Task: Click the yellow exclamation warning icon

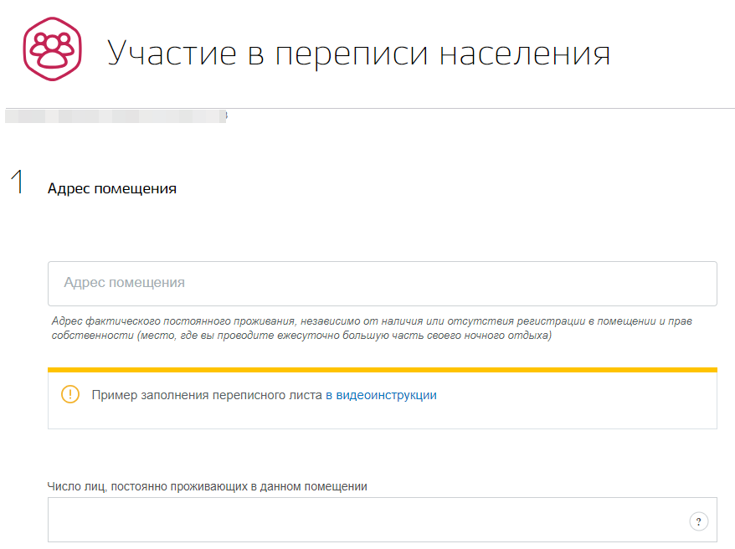Action: pyautogui.click(x=70, y=395)
